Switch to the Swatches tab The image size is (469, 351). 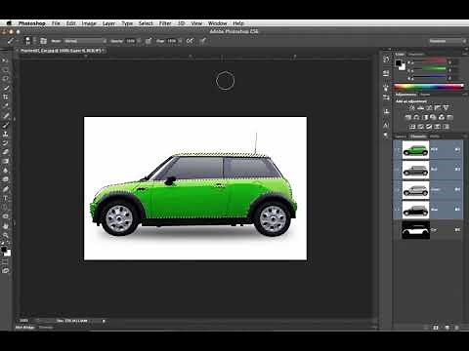click(x=416, y=55)
